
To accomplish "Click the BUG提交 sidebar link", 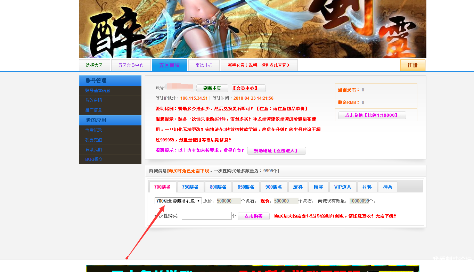I will (94, 159).
